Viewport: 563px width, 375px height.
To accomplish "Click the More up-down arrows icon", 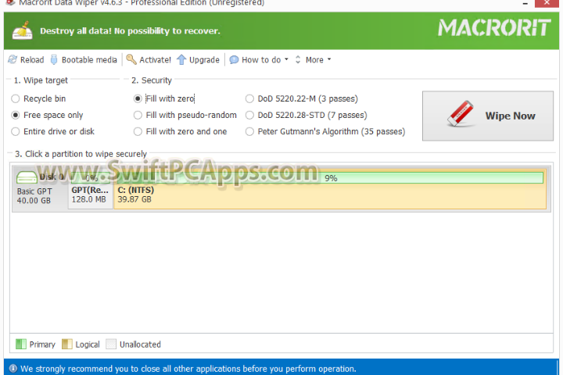I will [298, 59].
